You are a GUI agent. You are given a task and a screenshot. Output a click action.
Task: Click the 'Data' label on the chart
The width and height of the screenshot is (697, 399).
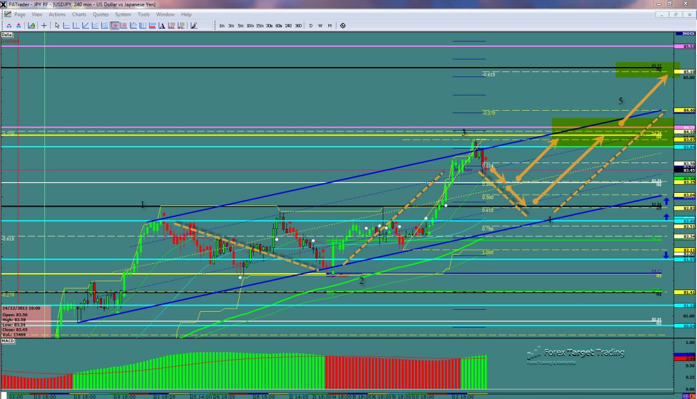tap(7, 35)
